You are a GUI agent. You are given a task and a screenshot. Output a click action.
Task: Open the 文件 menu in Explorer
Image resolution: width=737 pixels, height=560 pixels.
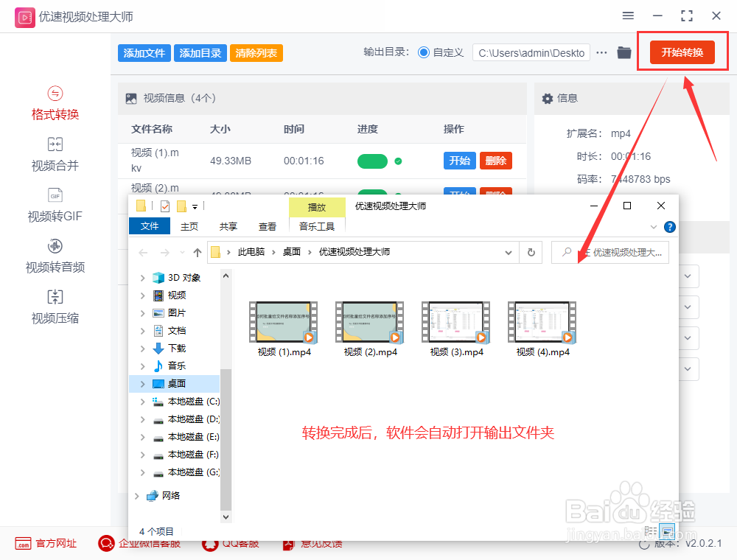pos(150,226)
